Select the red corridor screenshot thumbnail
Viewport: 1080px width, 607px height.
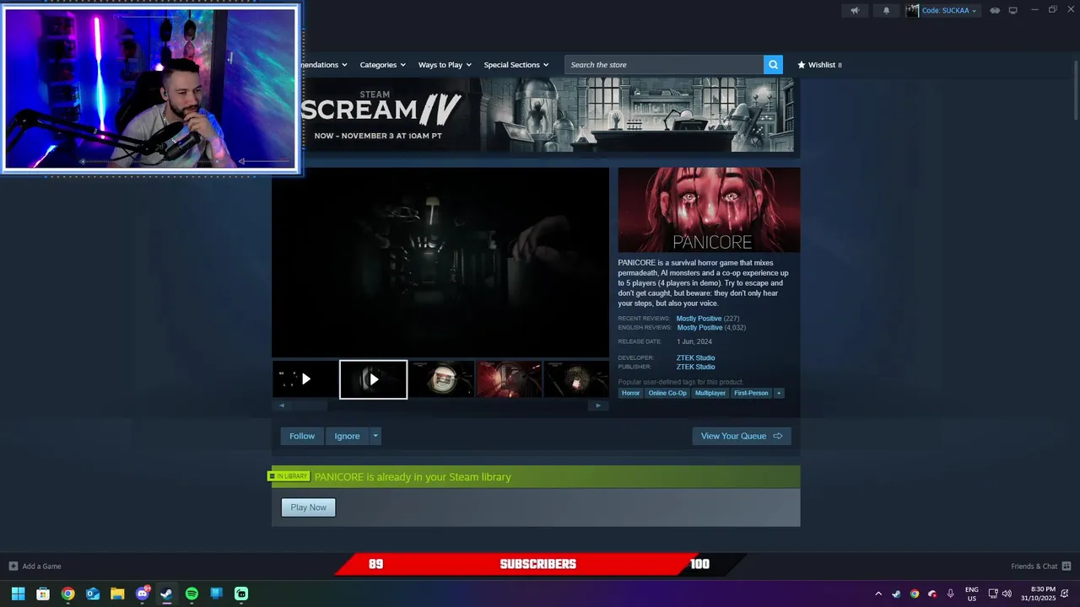510,379
